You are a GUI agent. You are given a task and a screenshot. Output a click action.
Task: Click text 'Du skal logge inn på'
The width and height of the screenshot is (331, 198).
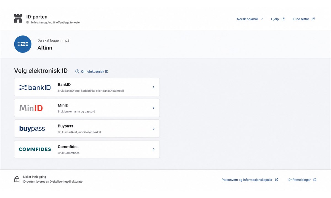pyautogui.click(x=53, y=40)
